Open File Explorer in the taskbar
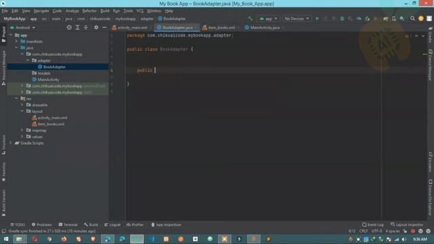The height and width of the screenshot is (244, 434). click(x=20, y=239)
